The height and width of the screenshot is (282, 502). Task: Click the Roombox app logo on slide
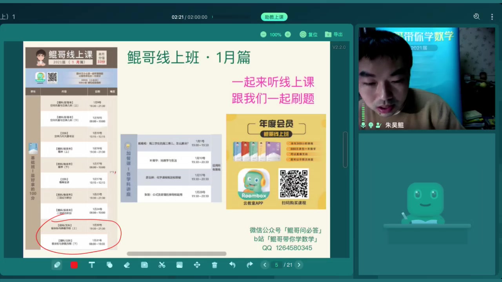tap(254, 184)
